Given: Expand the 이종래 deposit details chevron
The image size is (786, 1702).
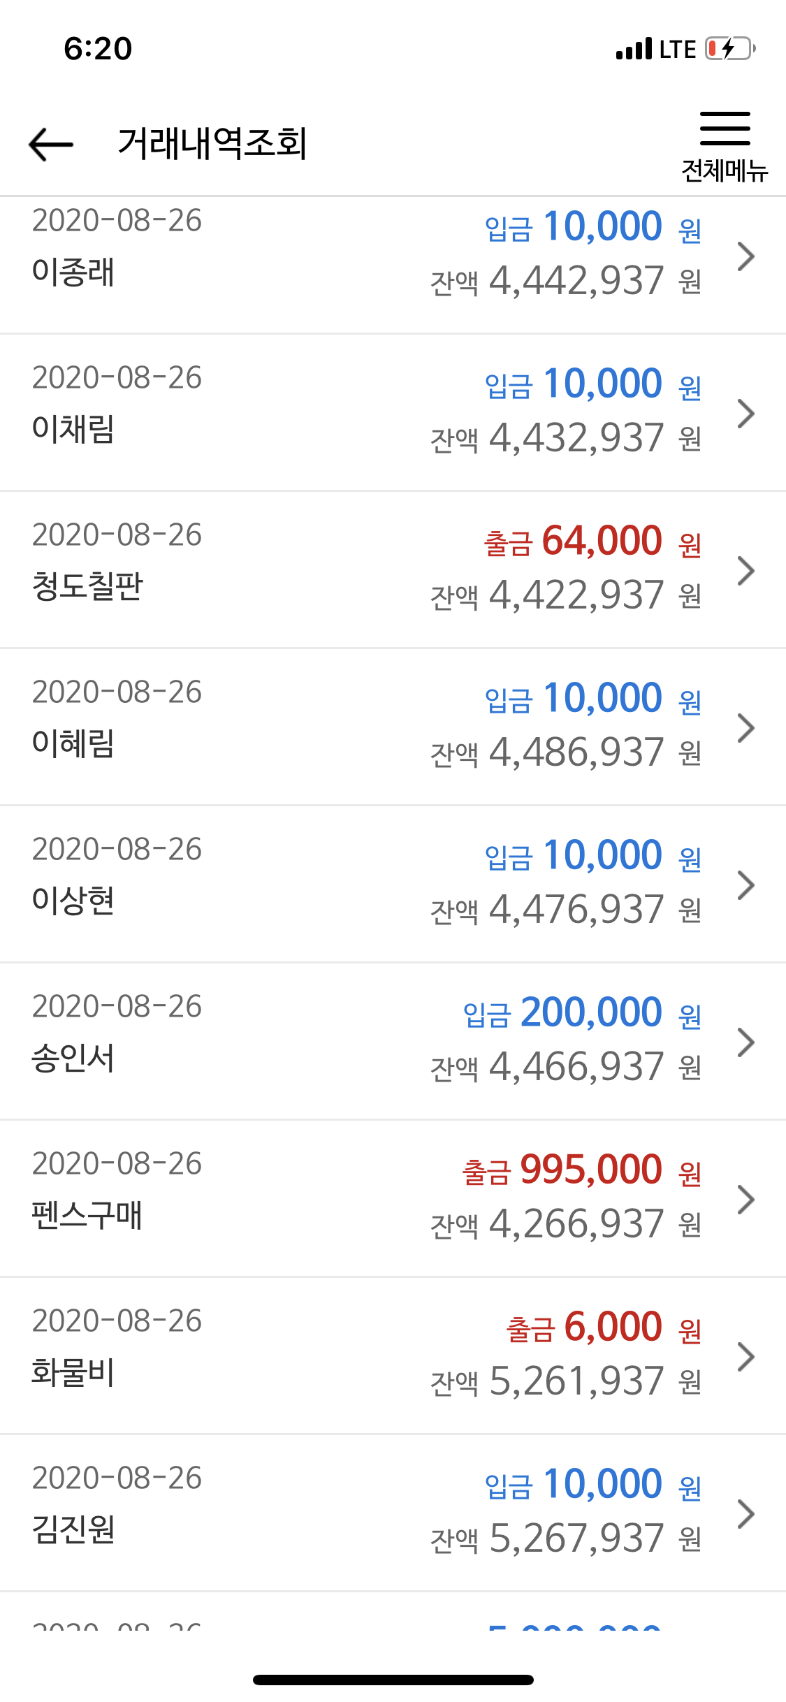Looking at the screenshot, I should [746, 256].
